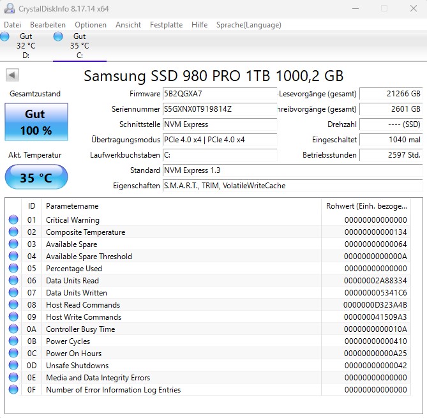Click the status orb for Power Cycles

point(13,341)
